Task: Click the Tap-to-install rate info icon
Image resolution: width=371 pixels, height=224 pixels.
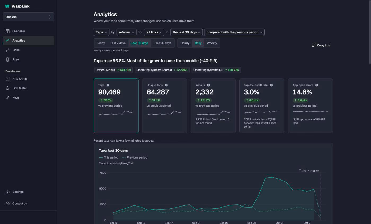Action: point(271,85)
